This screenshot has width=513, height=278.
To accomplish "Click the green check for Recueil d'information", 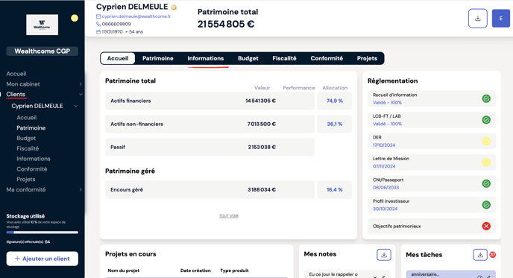I will coord(486,98).
